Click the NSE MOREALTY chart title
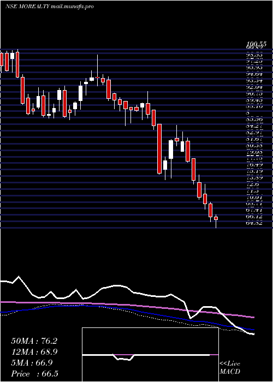This screenshot has height=382, width=273. [27, 7]
